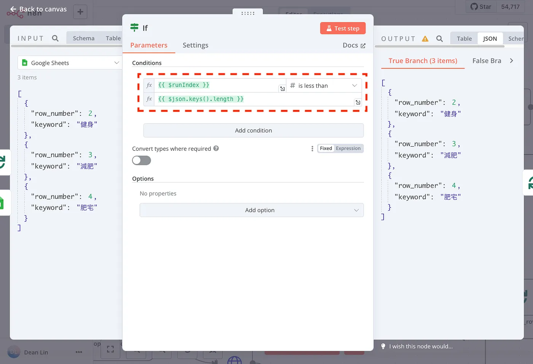Open the three-dot menu next to Dean Lin
The height and width of the screenshot is (364, 533).
click(79, 352)
